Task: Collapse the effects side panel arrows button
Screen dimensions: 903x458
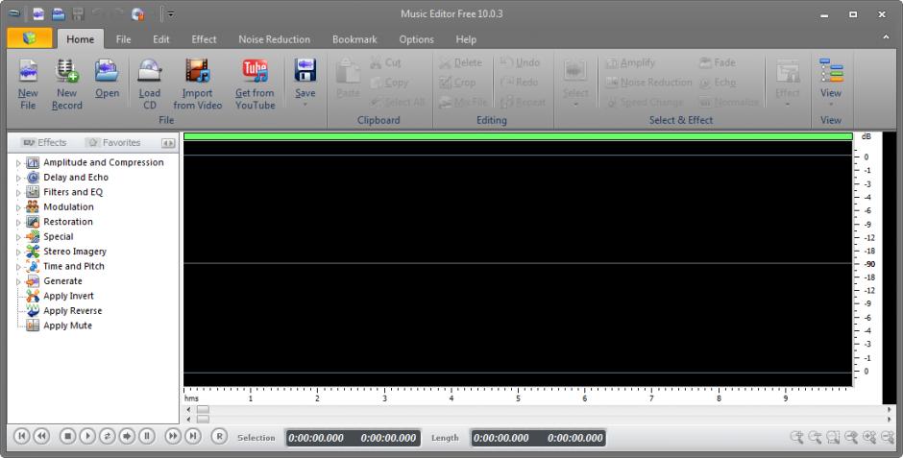Action: 168,143
